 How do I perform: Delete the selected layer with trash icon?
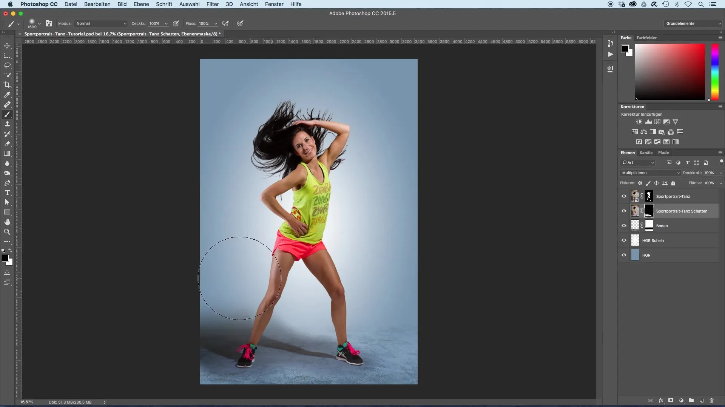pyautogui.click(x=712, y=401)
